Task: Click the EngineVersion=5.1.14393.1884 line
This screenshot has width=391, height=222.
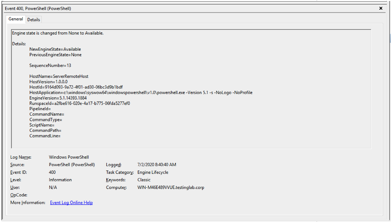Action: pos(58,98)
